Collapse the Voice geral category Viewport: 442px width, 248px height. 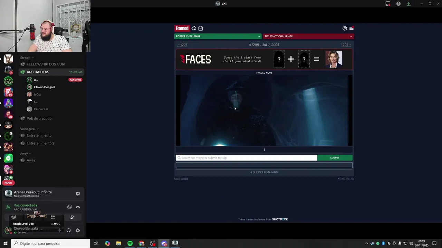[x=29, y=129]
